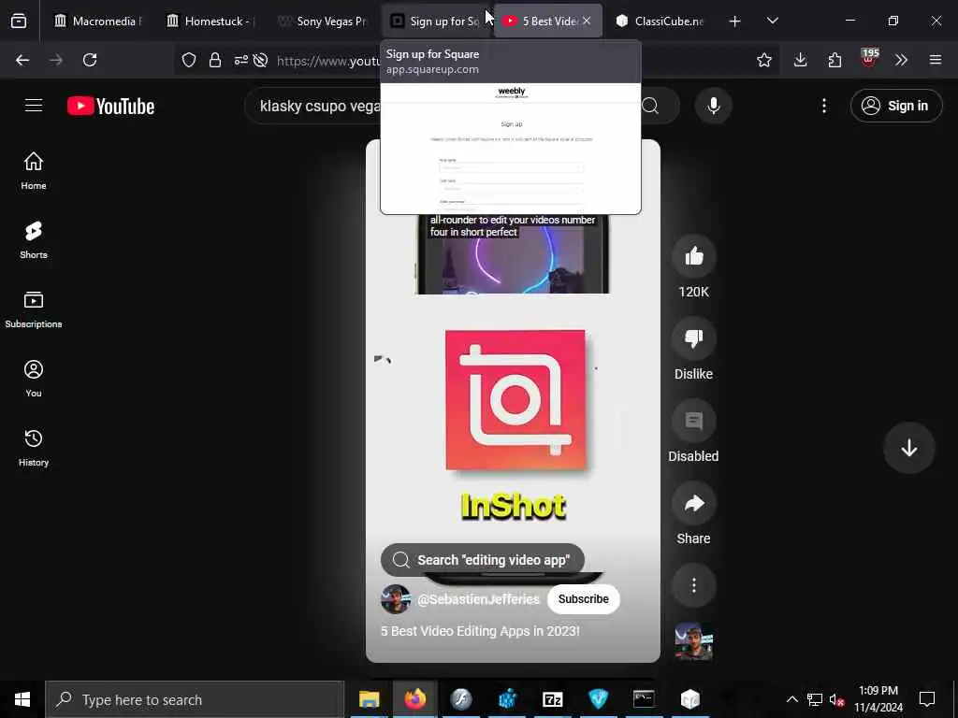Open site permissions icon in address bar
958x718 pixels.
pyautogui.click(x=240, y=60)
